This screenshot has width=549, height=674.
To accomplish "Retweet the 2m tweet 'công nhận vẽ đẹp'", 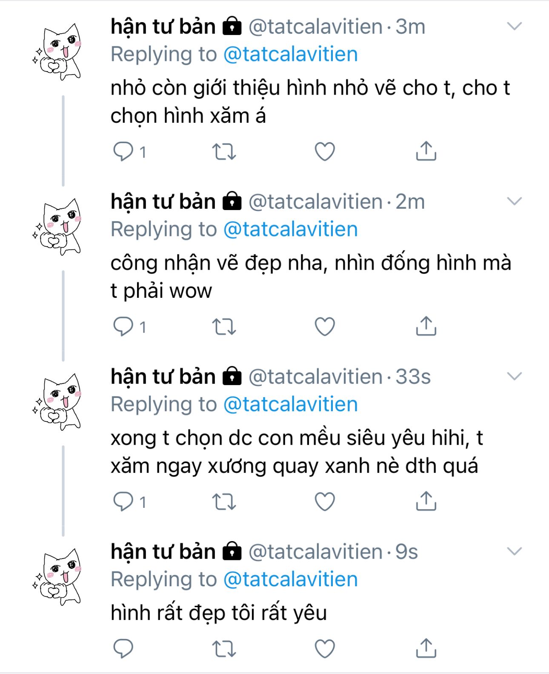I will (224, 327).
